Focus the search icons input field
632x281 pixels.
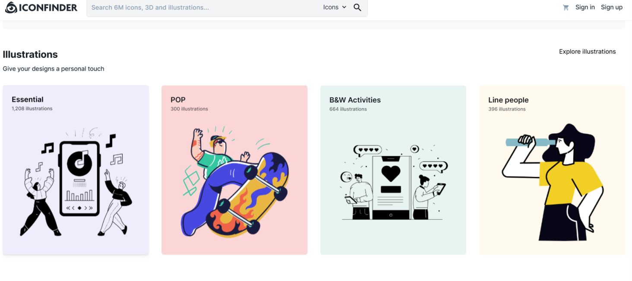[x=203, y=7]
